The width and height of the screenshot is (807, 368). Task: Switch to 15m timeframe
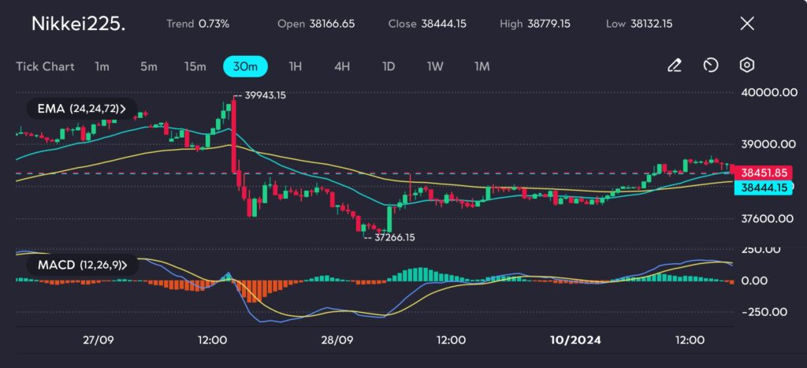point(195,66)
